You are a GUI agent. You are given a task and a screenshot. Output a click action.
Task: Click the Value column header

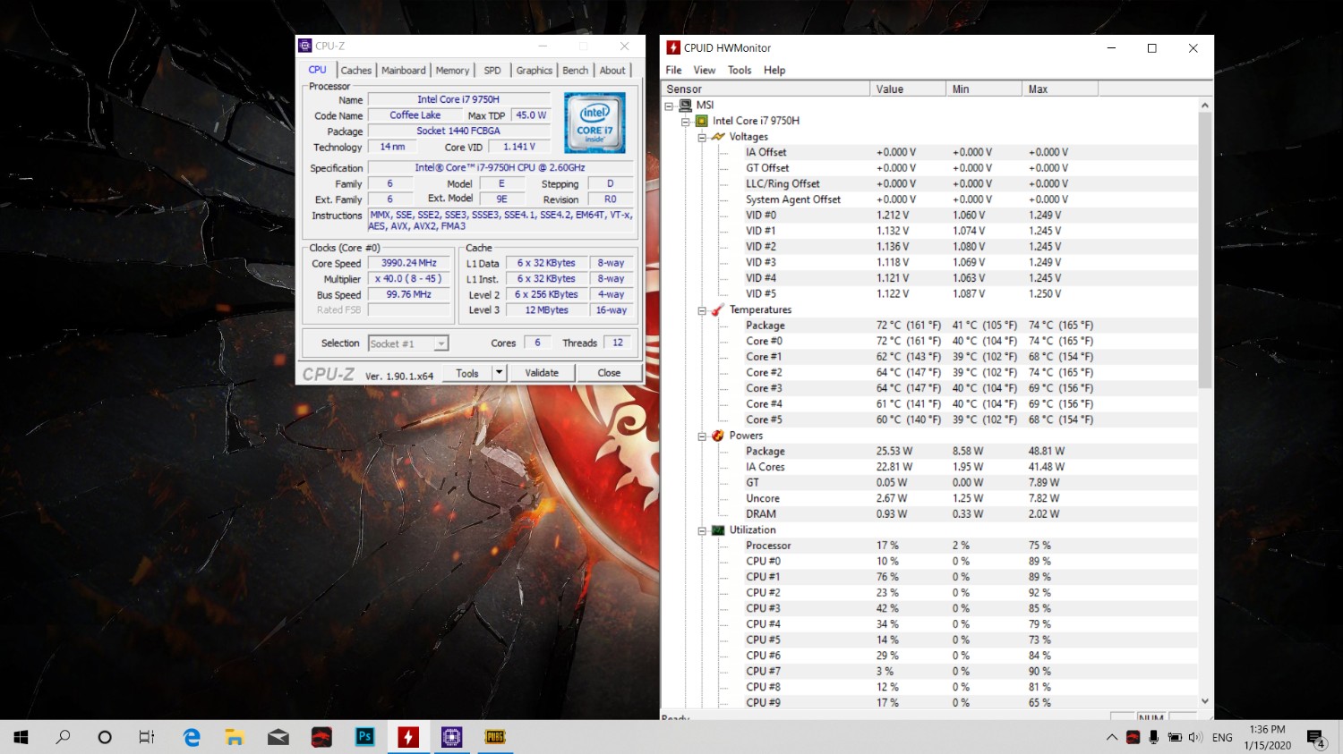coord(908,89)
